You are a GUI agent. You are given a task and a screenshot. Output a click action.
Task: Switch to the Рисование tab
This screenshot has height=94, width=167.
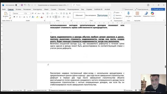tap(27, 9)
